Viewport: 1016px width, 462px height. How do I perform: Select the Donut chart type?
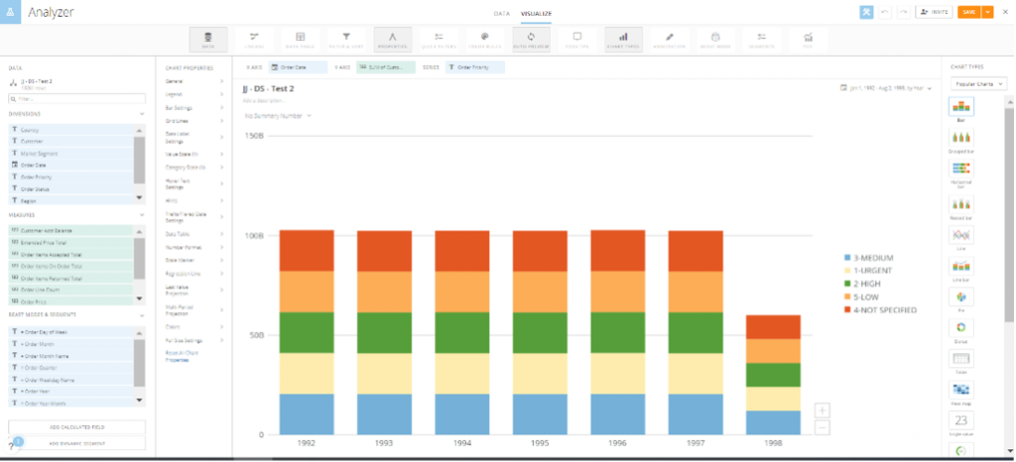[x=960, y=327]
